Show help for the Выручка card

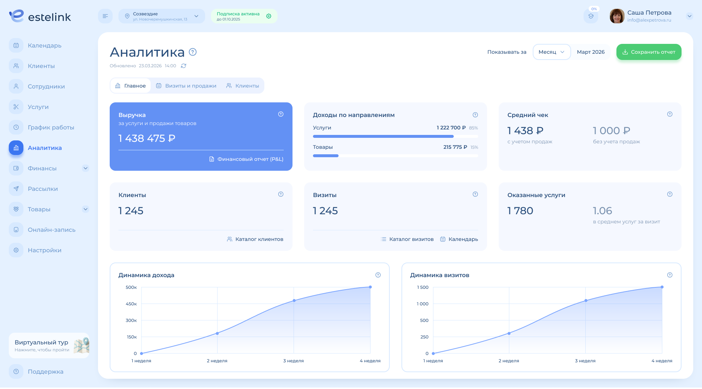(281, 114)
